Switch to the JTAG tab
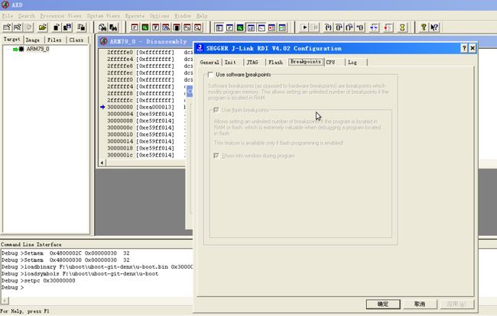The width and height of the screenshot is (497, 316). (252, 63)
